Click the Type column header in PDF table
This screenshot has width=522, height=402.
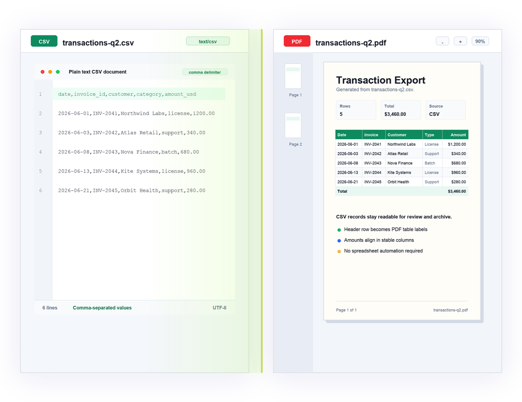pos(432,135)
